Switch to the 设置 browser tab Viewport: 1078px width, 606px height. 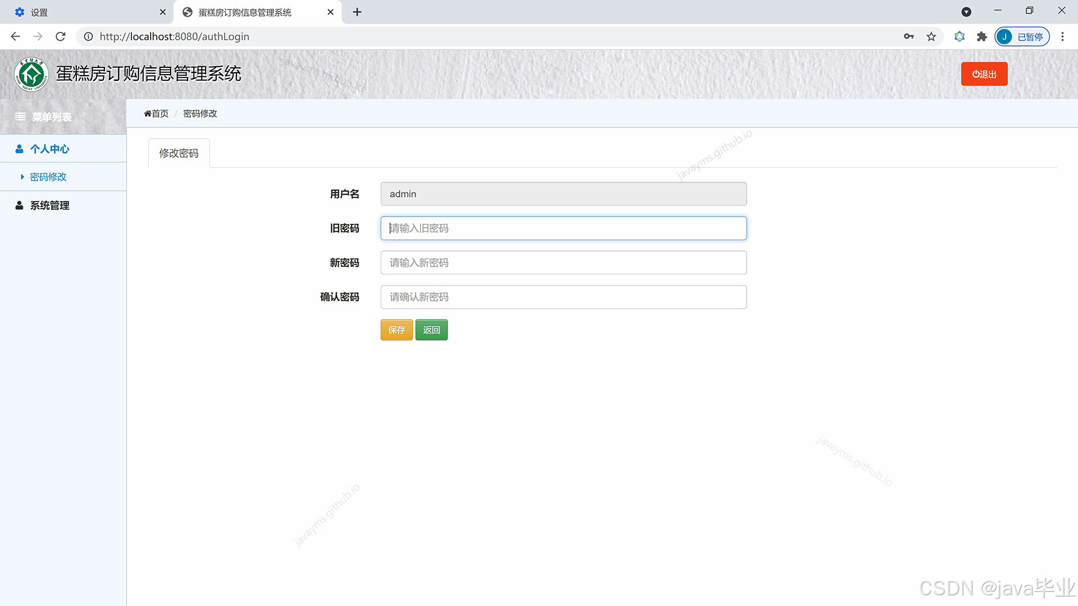[87, 12]
